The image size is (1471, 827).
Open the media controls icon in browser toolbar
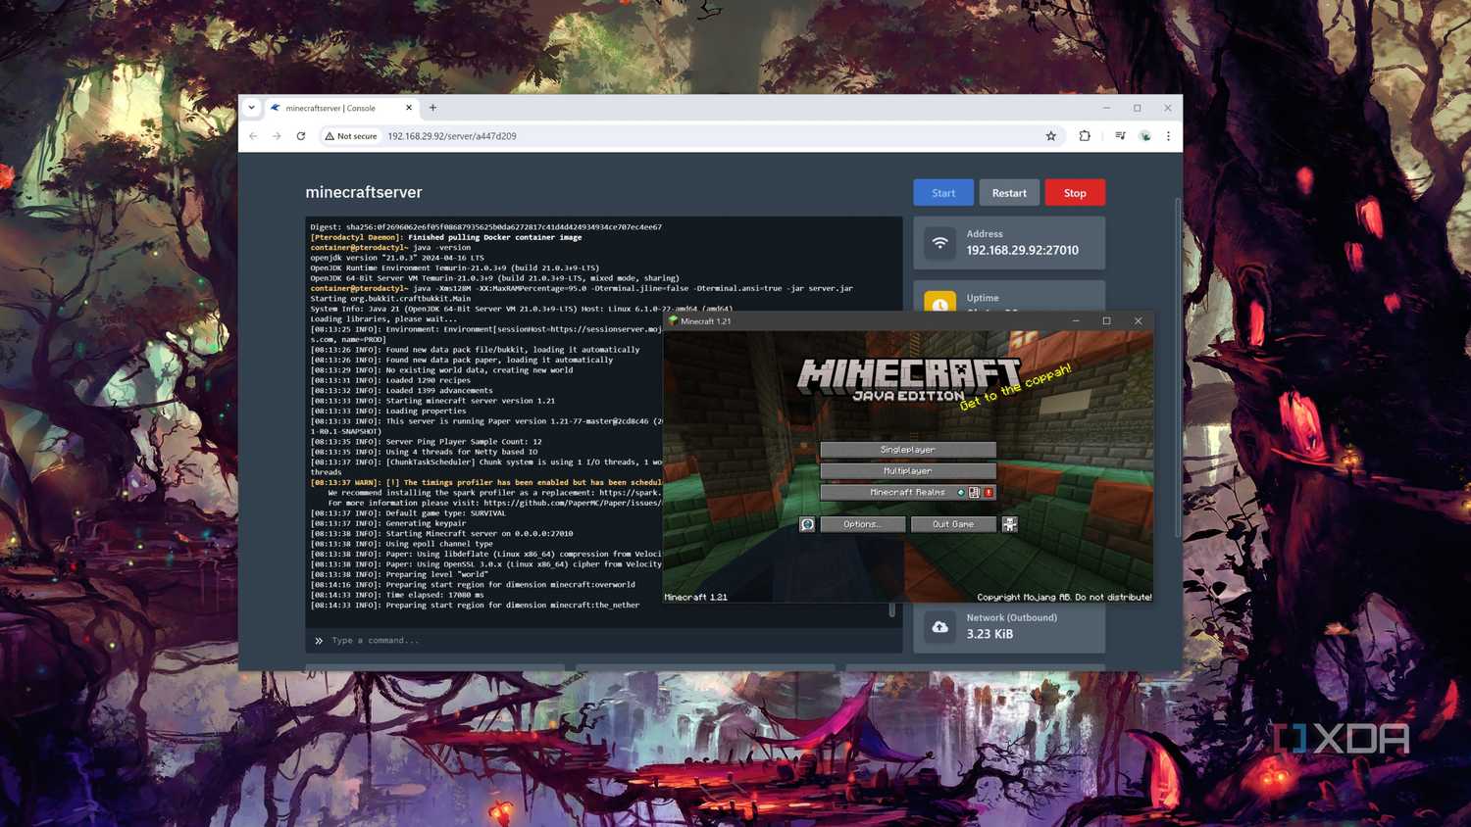pyautogui.click(x=1120, y=136)
